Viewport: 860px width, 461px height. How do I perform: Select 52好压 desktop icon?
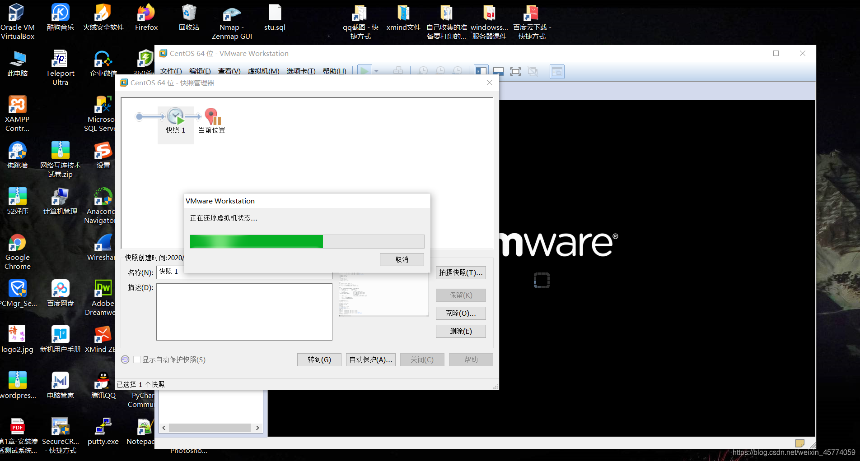[x=18, y=202]
